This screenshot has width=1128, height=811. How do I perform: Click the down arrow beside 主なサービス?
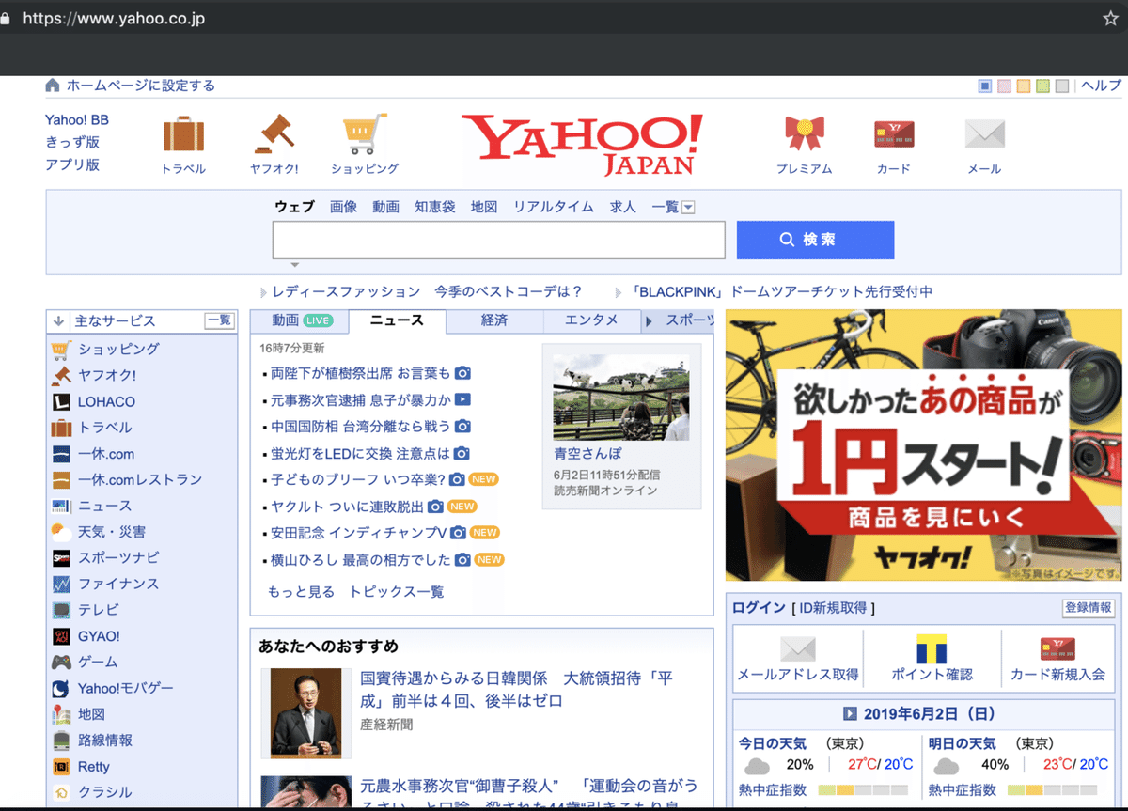(58, 320)
